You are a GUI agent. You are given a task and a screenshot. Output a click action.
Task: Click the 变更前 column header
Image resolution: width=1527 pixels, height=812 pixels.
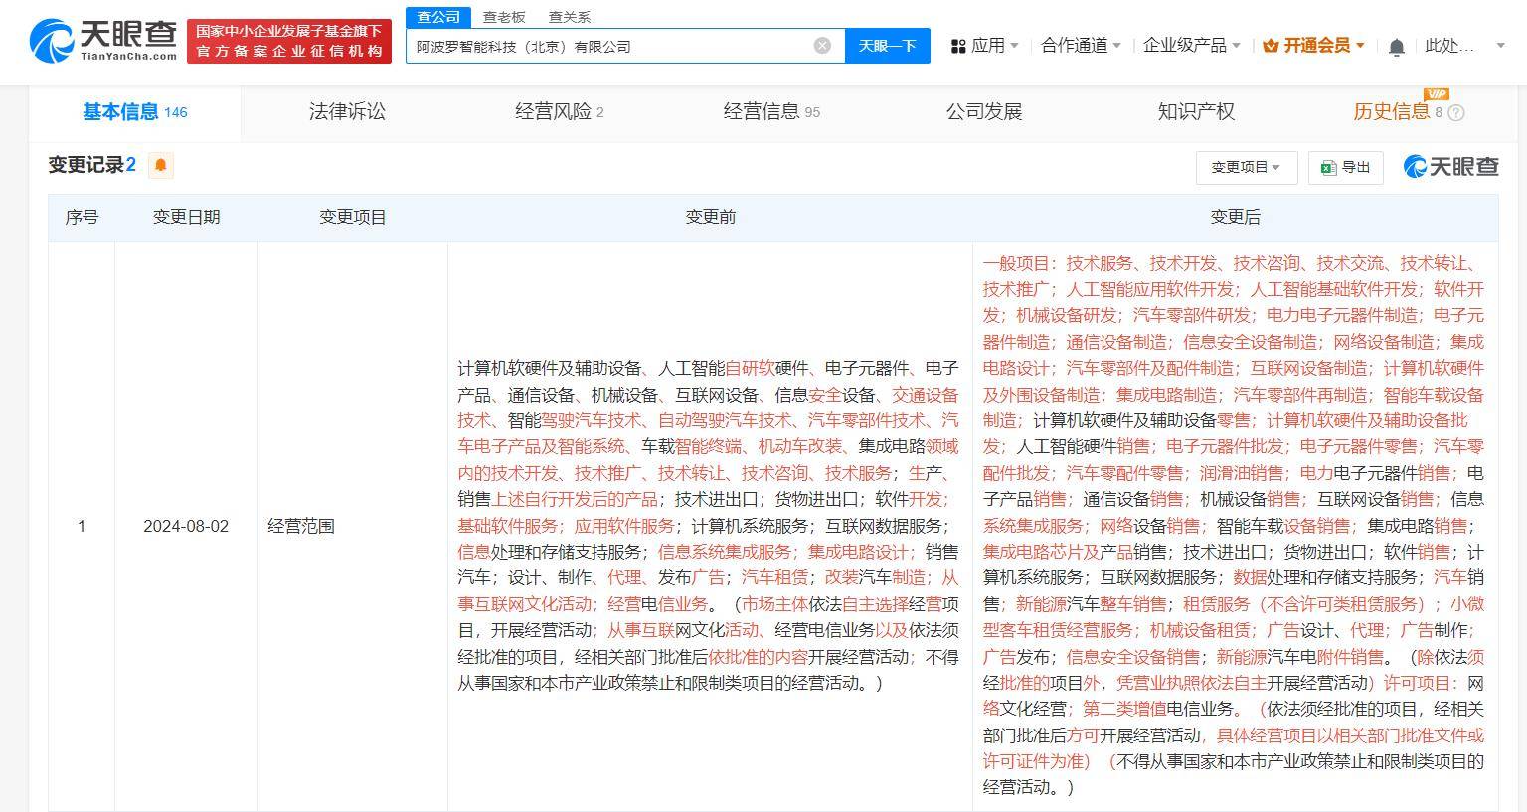coord(710,217)
